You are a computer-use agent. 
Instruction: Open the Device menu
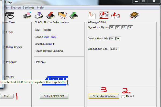pyautogui.click(x=16, y=8)
